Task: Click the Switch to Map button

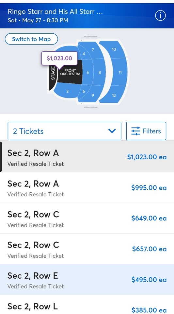Action: click(x=31, y=39)
